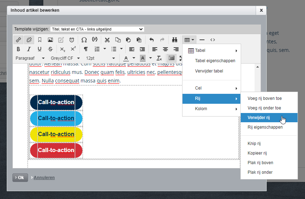Click the paste as text icon
The height and width of the screenshot is (199, 305).
tap(139, 40)
